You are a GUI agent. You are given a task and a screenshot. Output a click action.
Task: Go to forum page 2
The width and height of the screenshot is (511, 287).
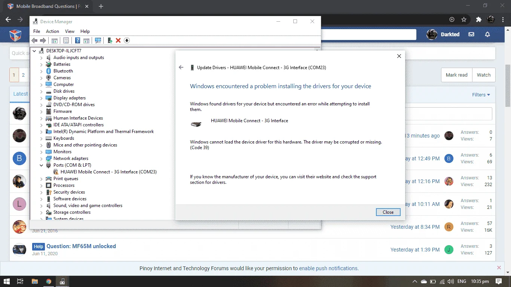pyautogui.click(x=23, y=75)
